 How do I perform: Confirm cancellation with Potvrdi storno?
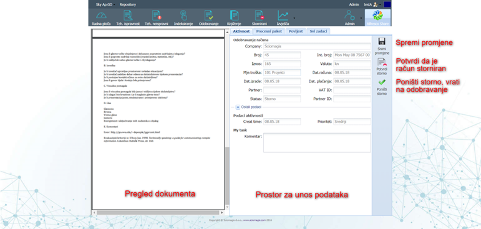coord(382,67)
